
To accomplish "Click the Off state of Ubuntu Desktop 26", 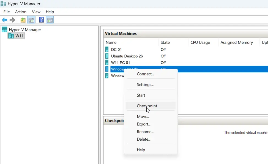I will (163, 56).
